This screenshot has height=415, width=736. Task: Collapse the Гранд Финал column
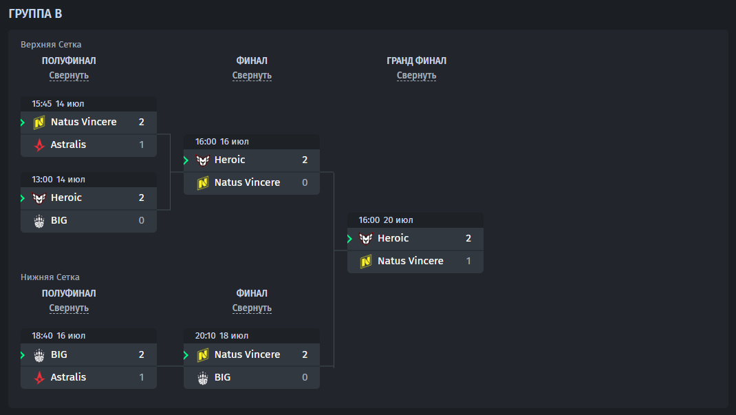click(416, 76)
